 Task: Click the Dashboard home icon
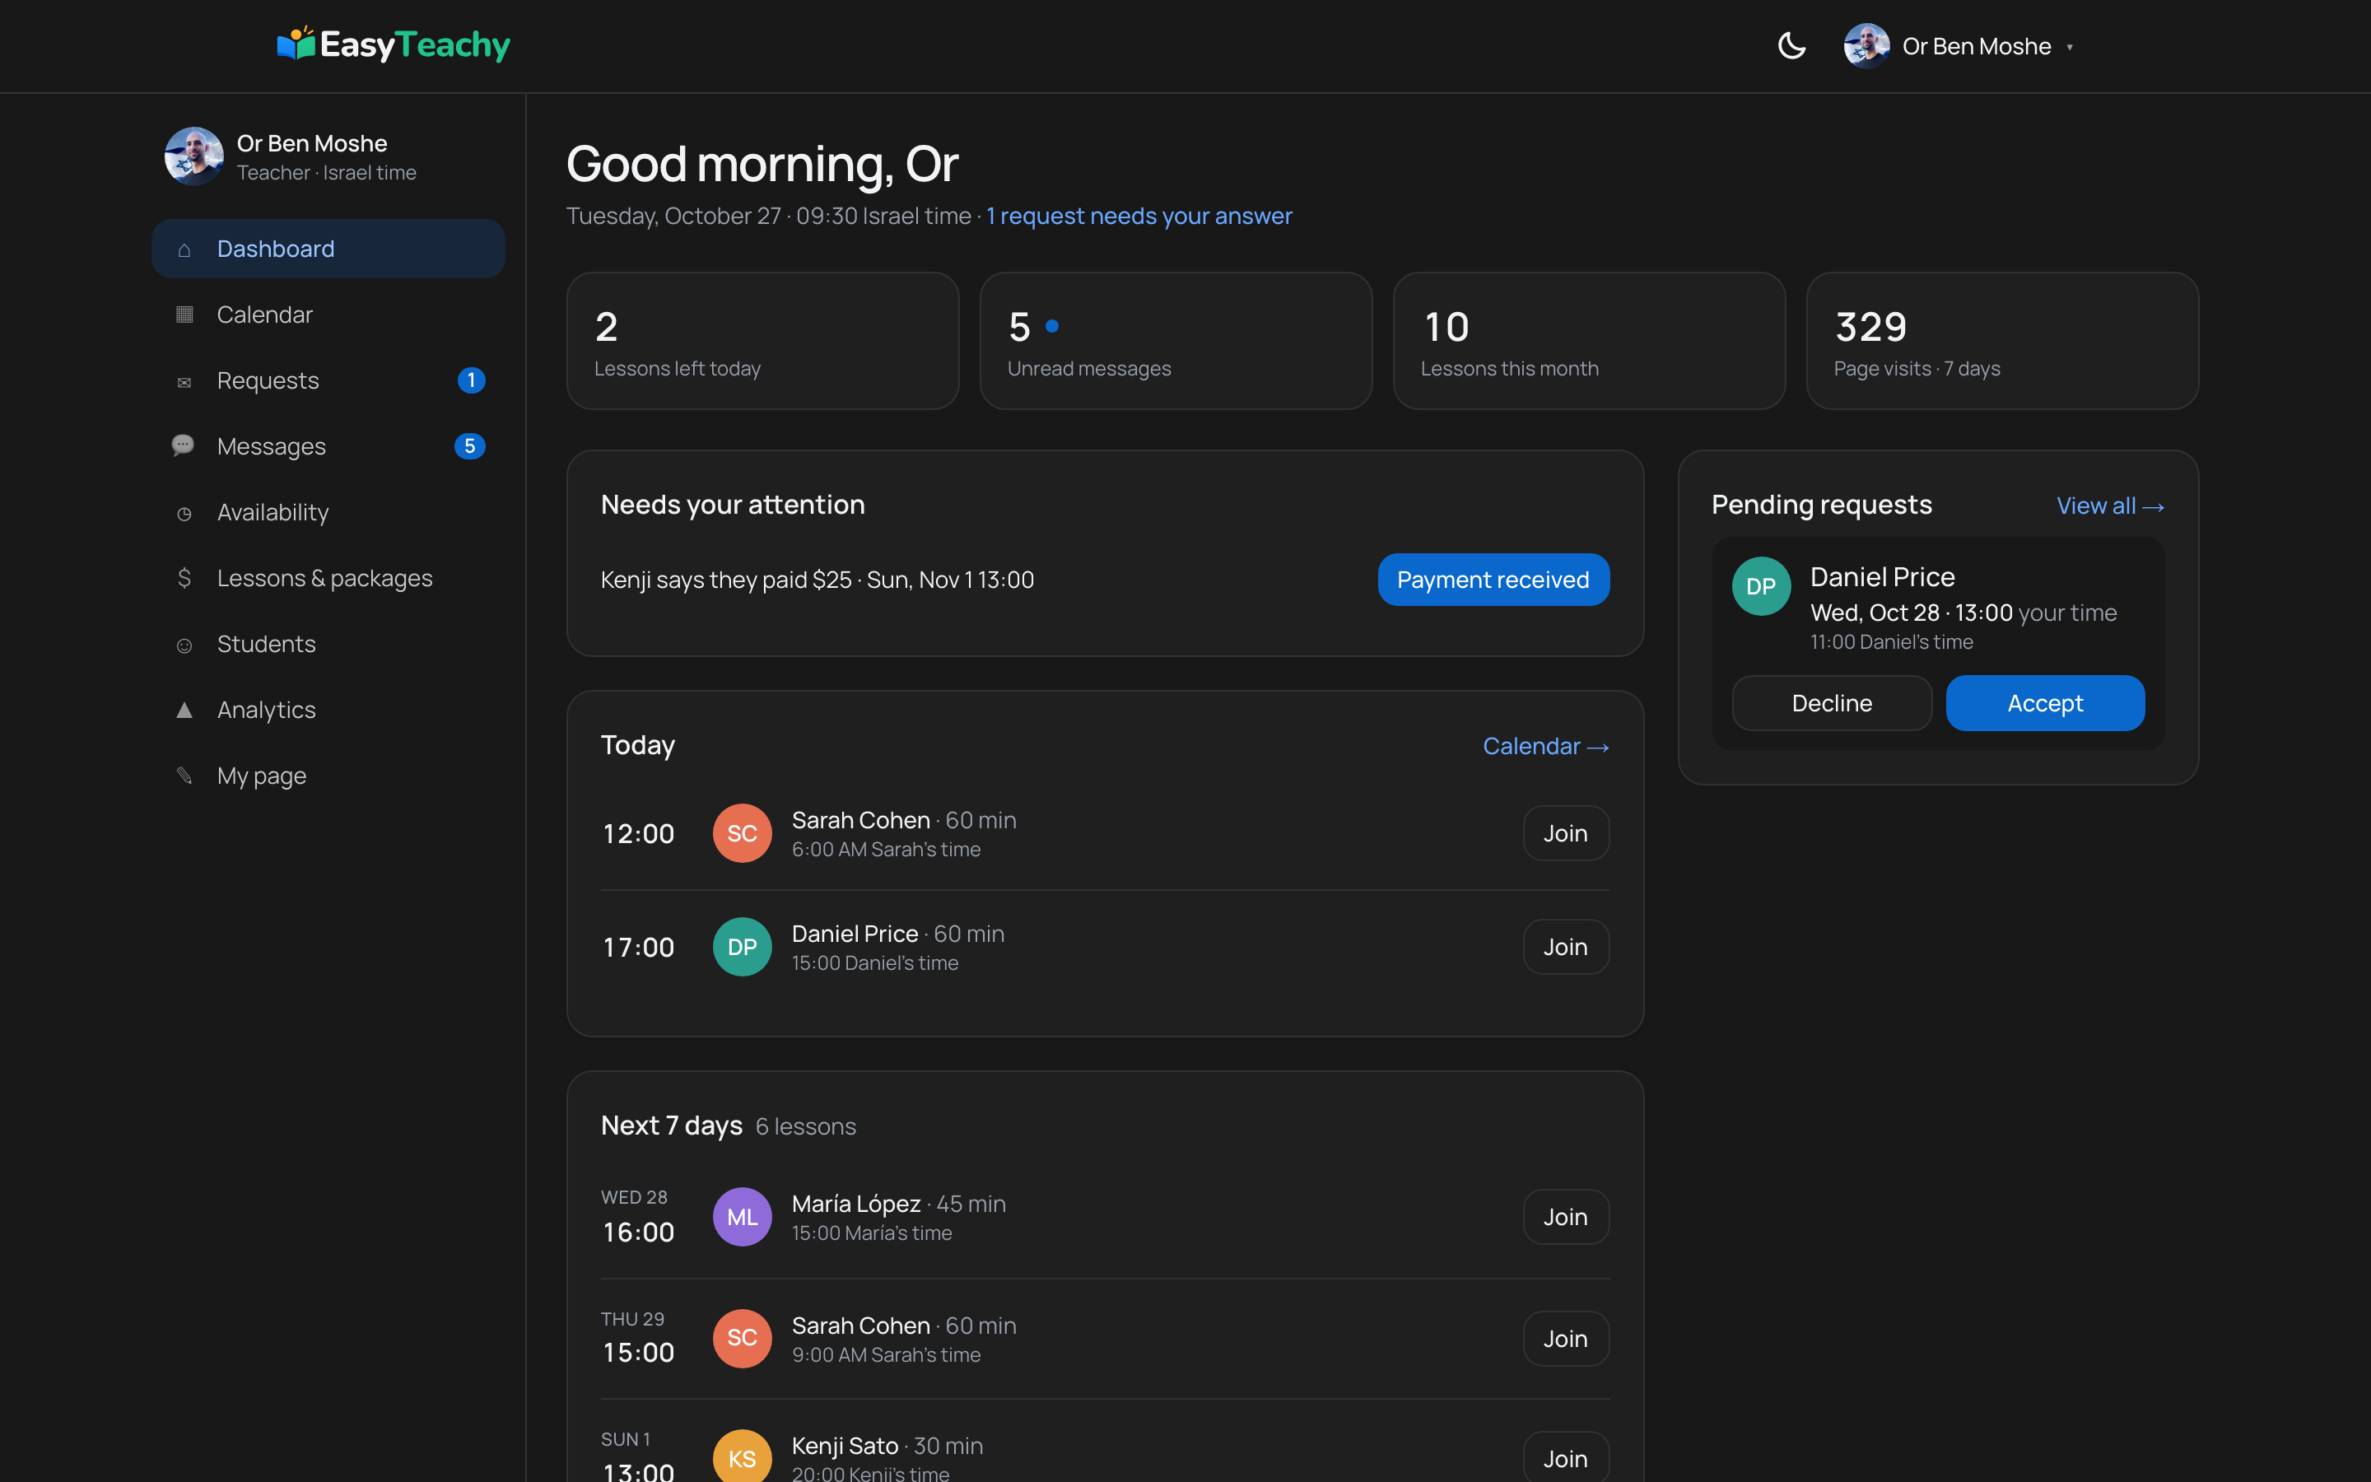click(x=184, y=250)
